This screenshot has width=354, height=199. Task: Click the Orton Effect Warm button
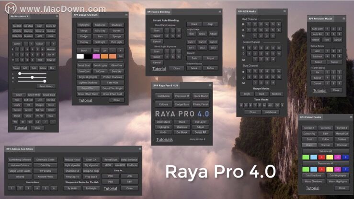tap(88, 94)
